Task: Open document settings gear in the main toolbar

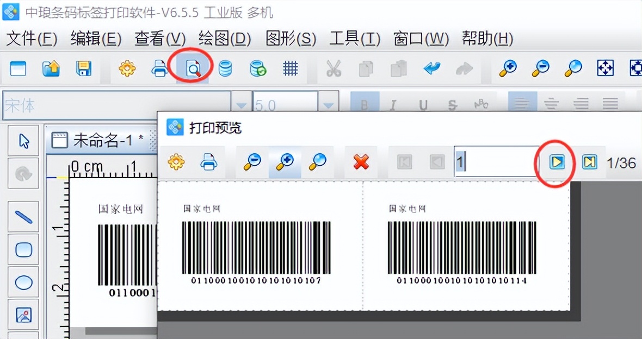Action: point(127,68)
